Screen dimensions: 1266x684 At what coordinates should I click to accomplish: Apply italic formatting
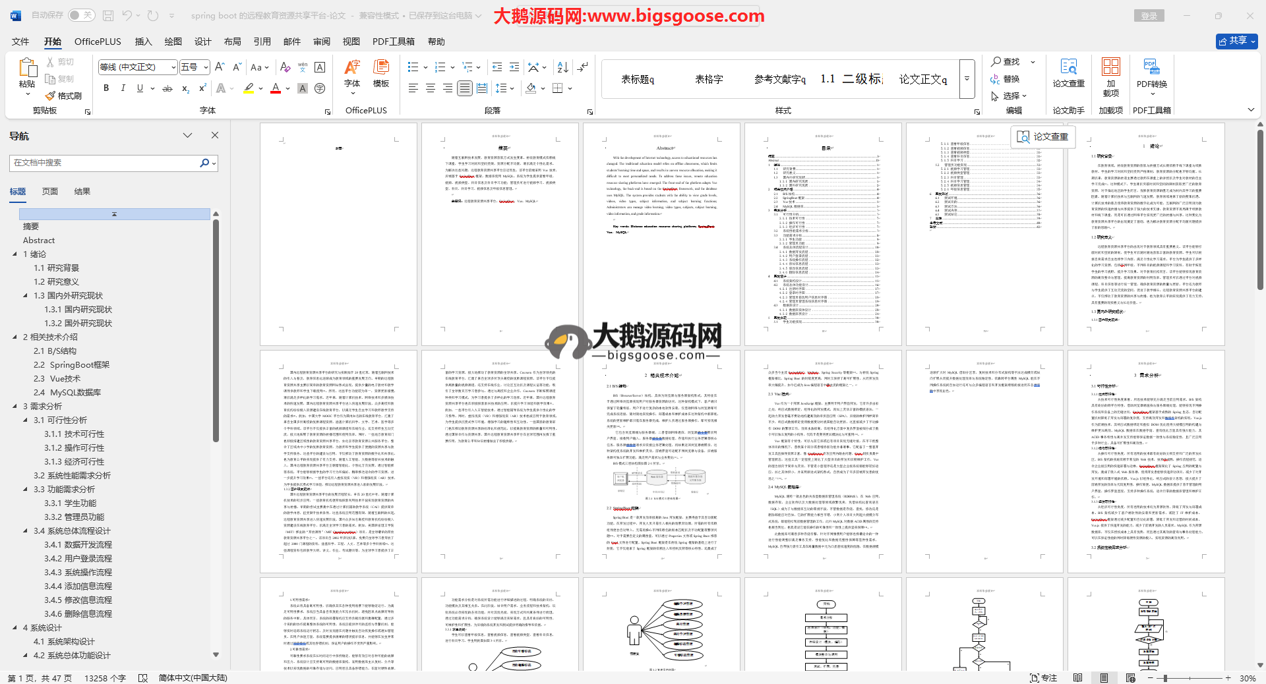click(123, 88)
